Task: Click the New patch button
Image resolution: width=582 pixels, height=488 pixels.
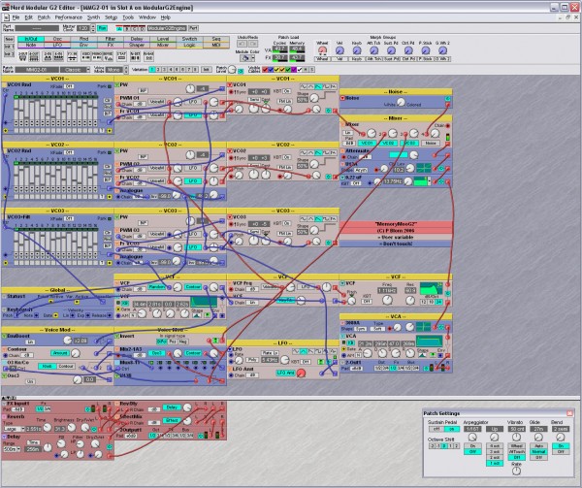Action: pyautogui.click(x=10, y=40)
